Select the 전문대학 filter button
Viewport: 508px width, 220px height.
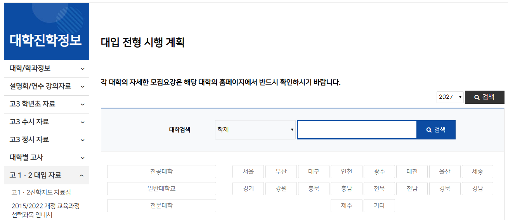161,206
